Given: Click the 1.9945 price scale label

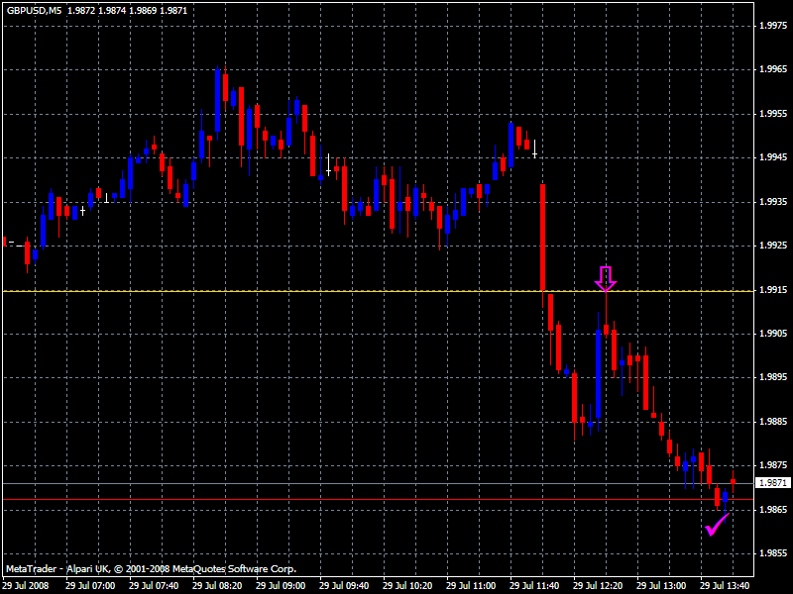Looking at the screenshot, I should [x=772, y=157].
